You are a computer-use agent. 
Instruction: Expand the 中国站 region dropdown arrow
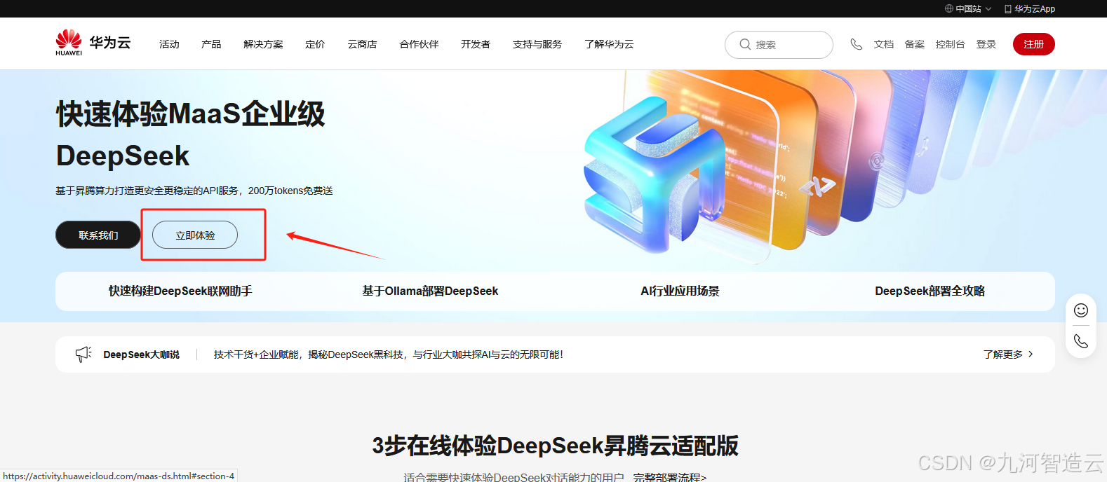click(x=988, y=9)
